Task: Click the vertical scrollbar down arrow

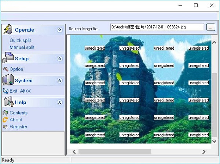Action: [x=214, y=141]
